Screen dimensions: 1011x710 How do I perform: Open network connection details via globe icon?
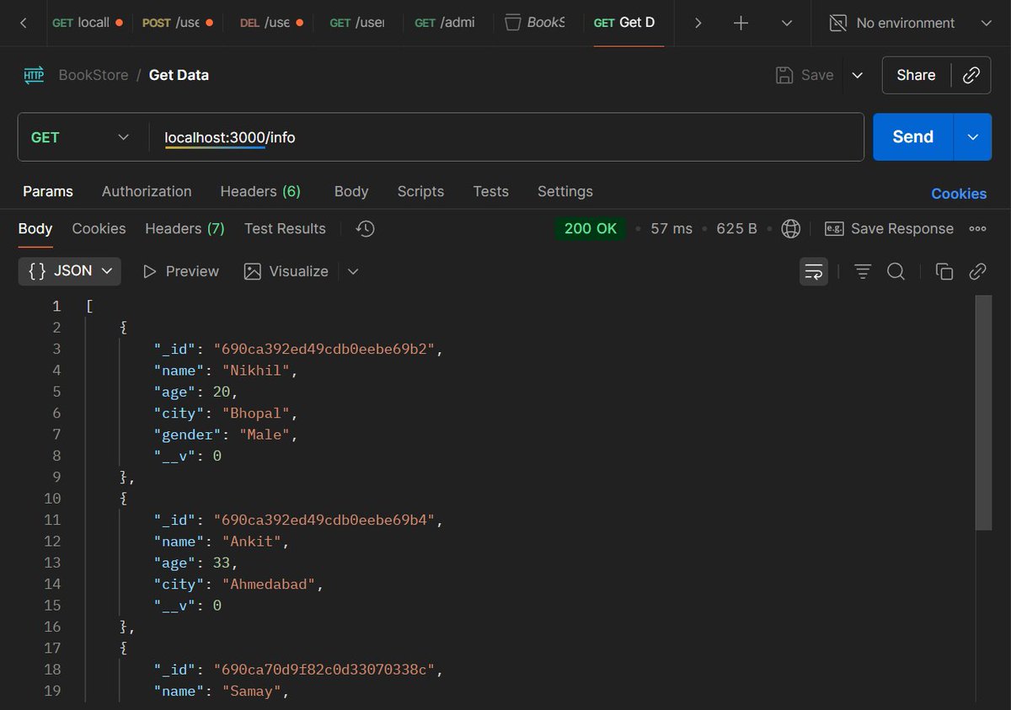(790, 228)
